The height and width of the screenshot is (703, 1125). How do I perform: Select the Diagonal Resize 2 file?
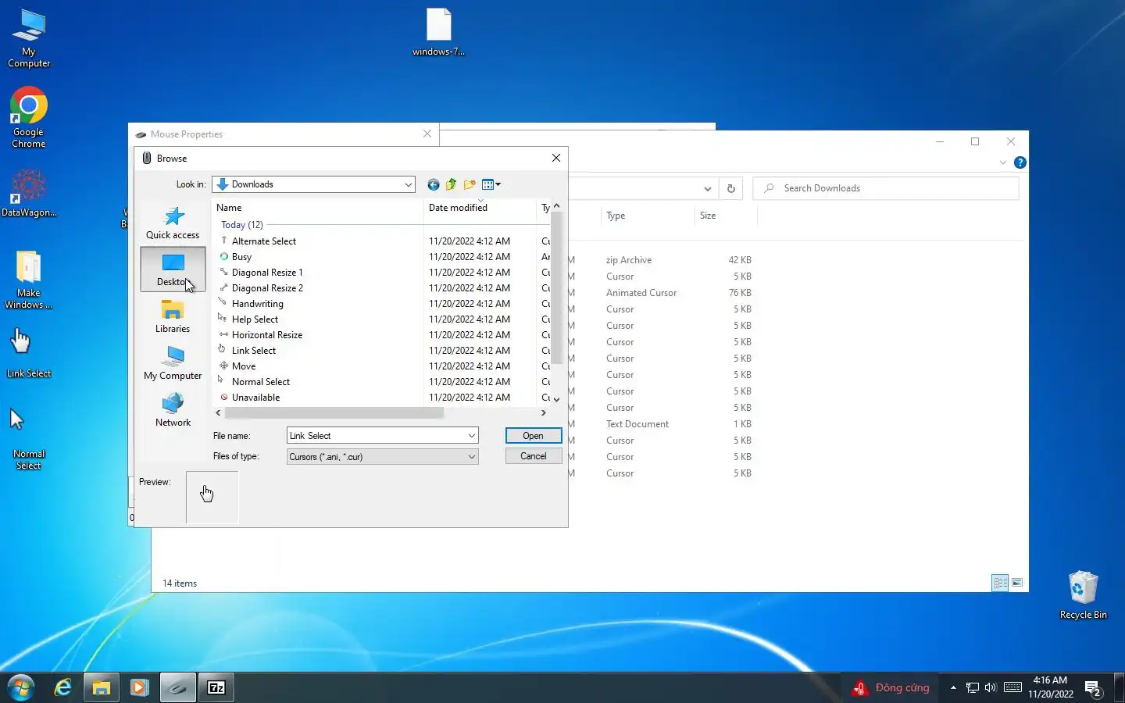267,288
